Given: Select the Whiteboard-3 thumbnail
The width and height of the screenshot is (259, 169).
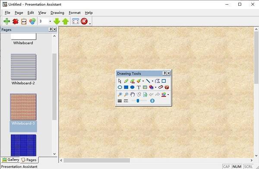Looking at the screenshot, I should pos(23,107).
